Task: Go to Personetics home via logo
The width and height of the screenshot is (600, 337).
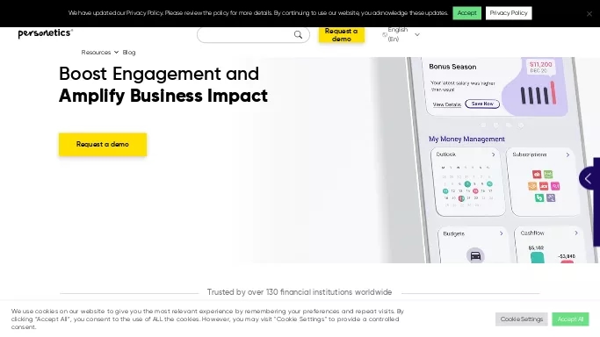Action: (45, 33)
